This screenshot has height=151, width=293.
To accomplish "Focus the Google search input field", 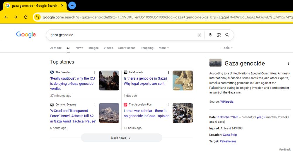I will 122,35.
